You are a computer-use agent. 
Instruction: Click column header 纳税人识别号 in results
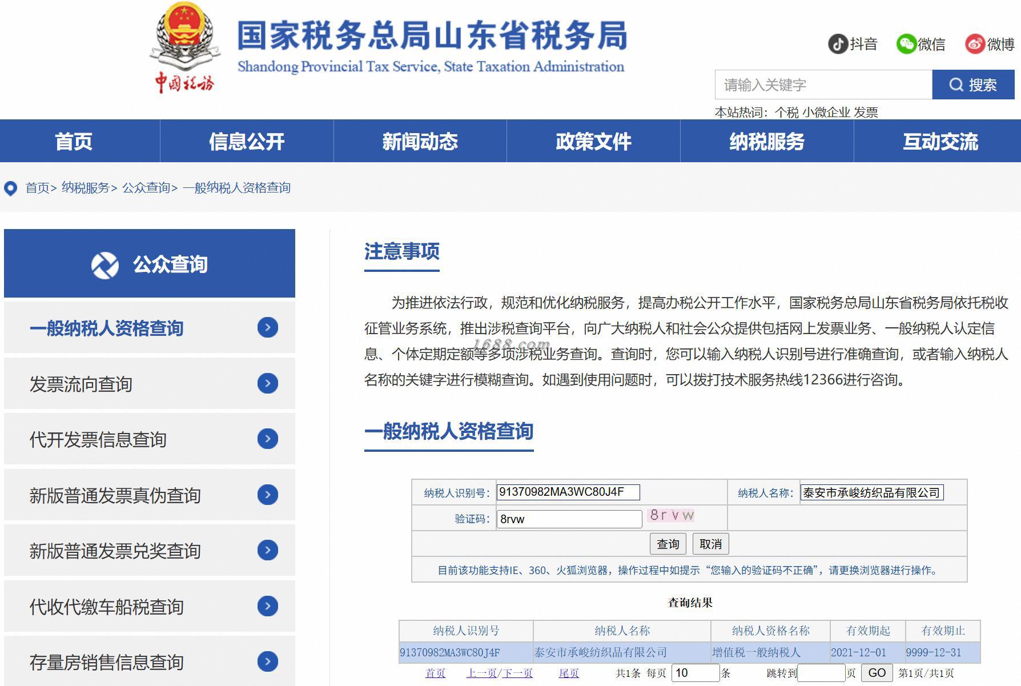(466, 631)
